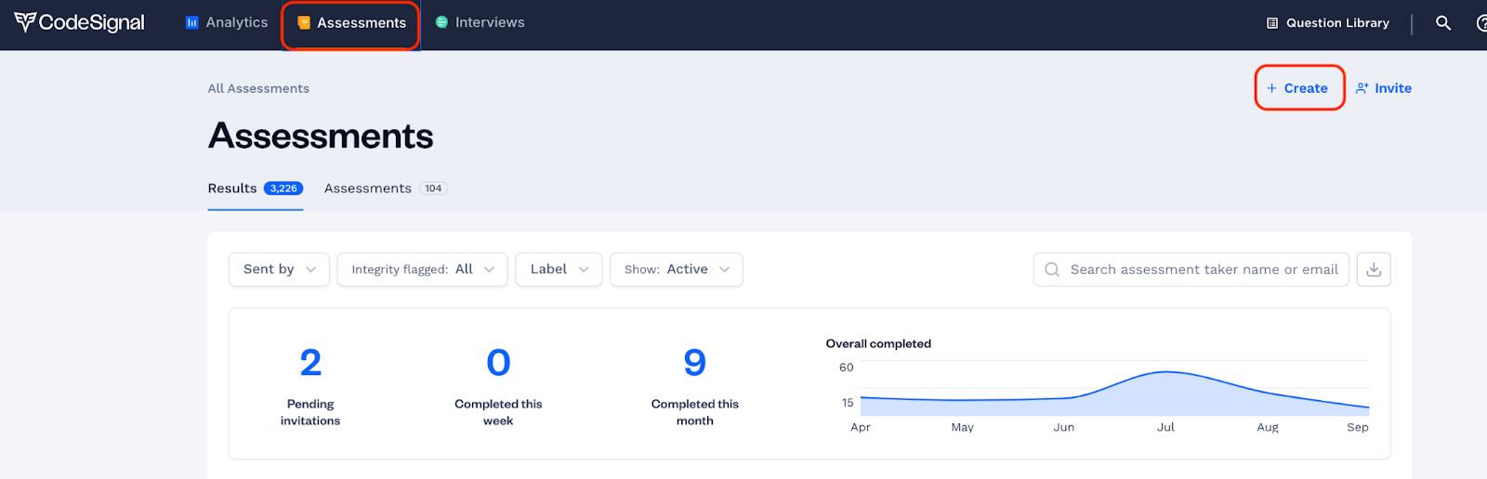The image size is (1487, 479).
Task: Click the Question Library icon
Action: point(1272,23)
